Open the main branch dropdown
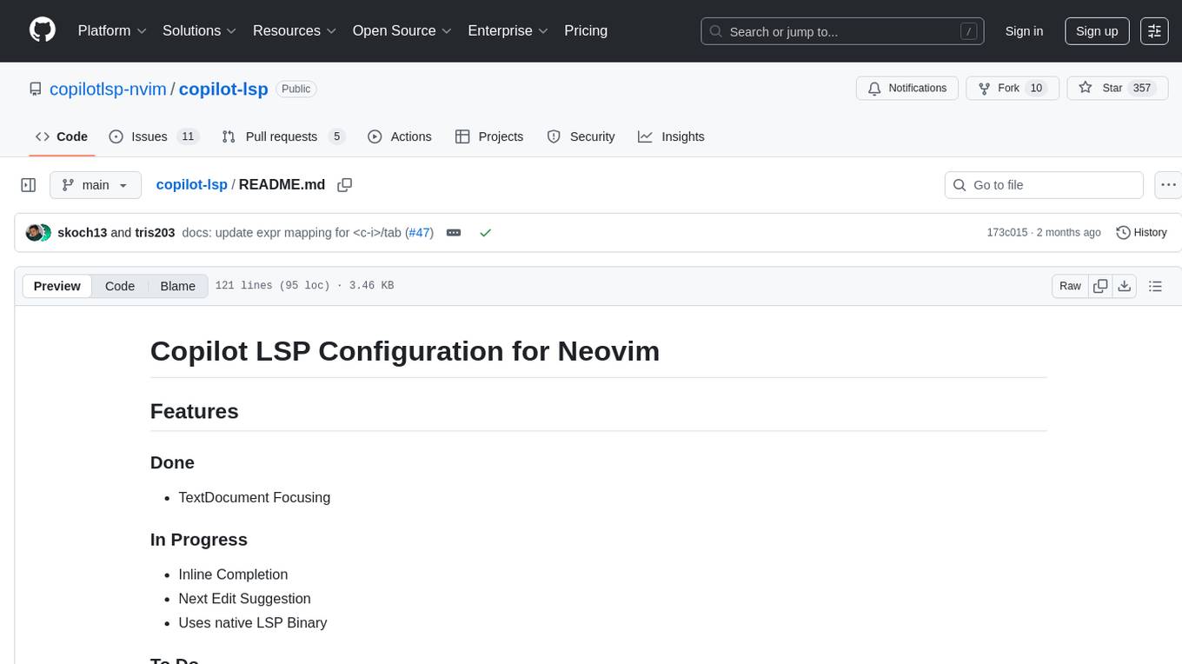Screen dimensions: 1182x664 tap(96, 185)
